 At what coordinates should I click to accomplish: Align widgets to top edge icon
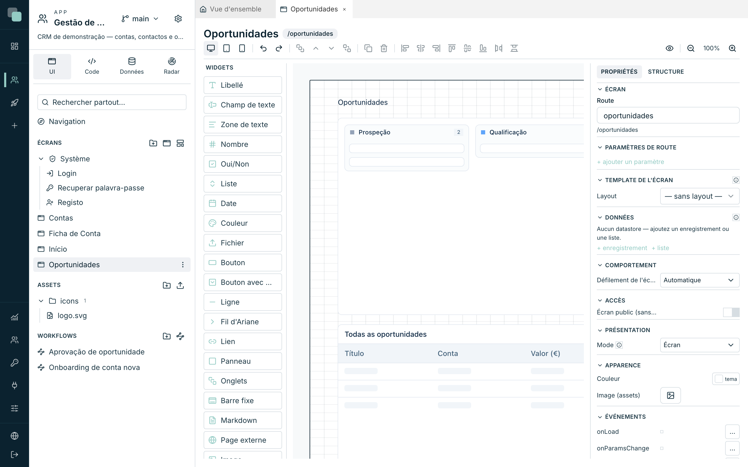point(452,48)
